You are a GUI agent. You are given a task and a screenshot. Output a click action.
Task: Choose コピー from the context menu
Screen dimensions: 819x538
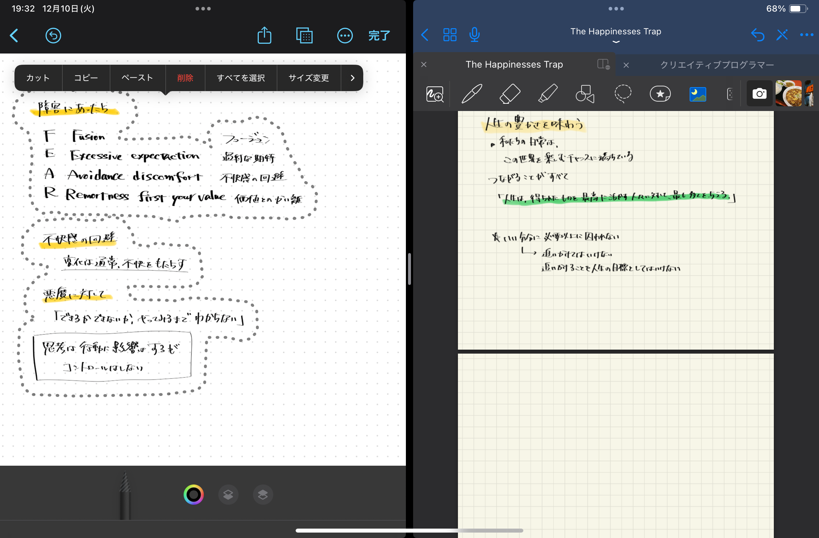tap(86, 78)
